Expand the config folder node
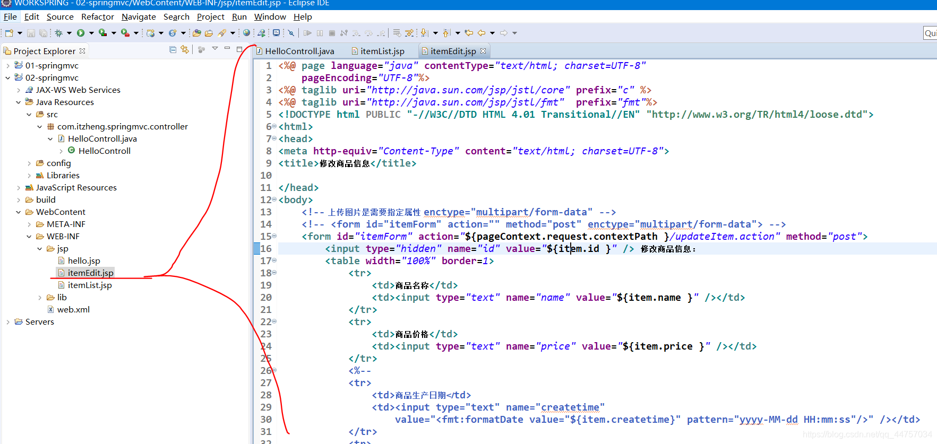937x444 pixels. coord(29,163)
